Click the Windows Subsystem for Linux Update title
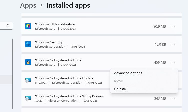This screenshot has width=188, height=112. click(x=64, y=78)
